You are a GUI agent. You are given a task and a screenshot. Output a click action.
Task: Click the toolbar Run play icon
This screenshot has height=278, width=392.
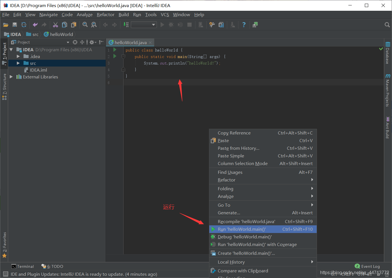(x=162, y=25)
